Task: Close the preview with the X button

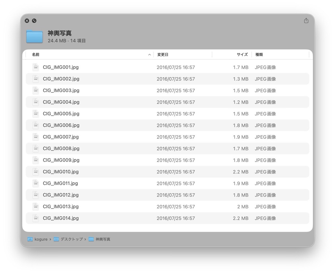Action: click(27, 21)
